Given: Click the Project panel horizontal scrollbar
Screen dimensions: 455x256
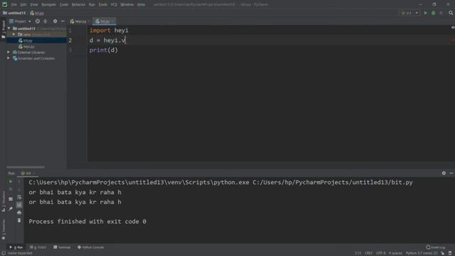Looking at the screenshot, I should pyautogui.click(x=26, y=167).
